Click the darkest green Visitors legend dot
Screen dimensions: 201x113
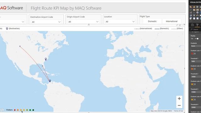tap(33, 110)
